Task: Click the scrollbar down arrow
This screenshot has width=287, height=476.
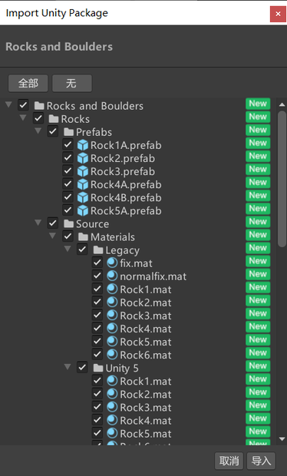Action: pos(282,439)
